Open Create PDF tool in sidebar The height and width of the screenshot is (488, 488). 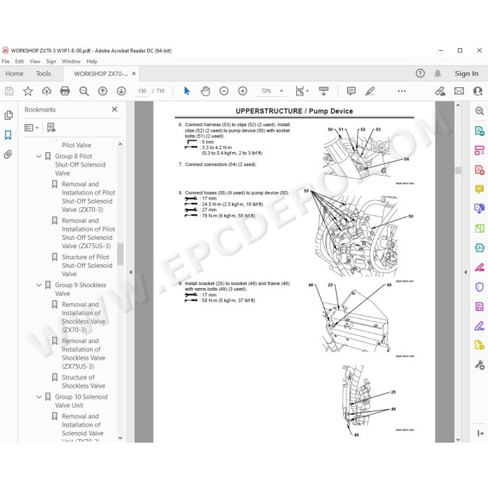pyautogui.click(x=480, y=169)
